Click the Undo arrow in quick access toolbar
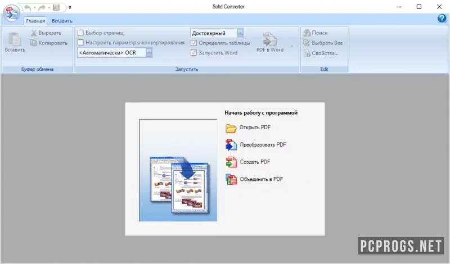This screenshot has height=264, width=450. [x=28, y=7]
